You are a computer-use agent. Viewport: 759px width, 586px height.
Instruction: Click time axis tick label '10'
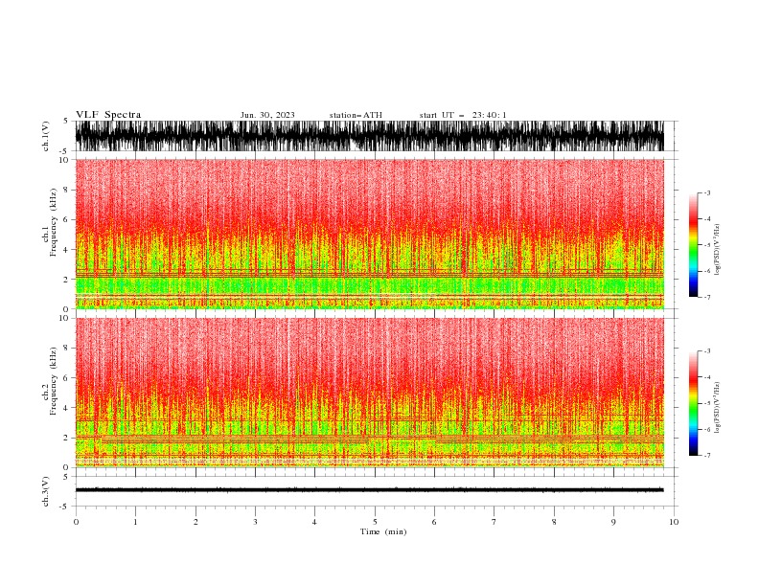(x=674, y=522)
